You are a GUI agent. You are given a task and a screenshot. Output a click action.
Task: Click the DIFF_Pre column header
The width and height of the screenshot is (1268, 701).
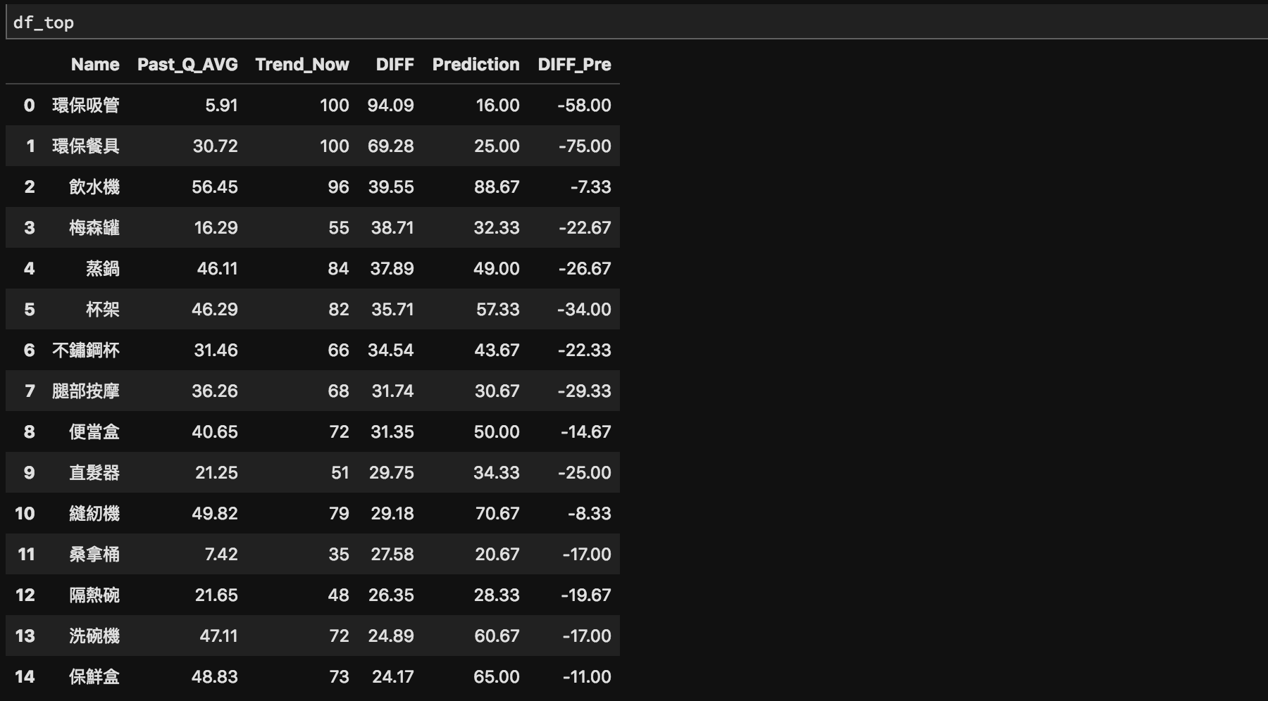pyautogui.click(x=574, y=65)
